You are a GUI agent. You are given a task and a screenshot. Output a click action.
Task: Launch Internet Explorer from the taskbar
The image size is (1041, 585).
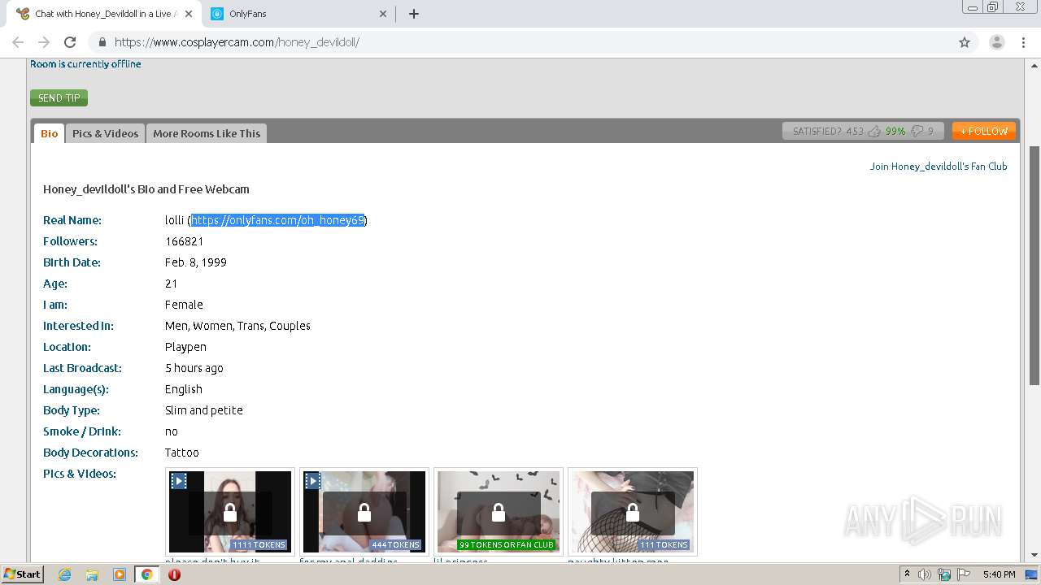point(65,574)
